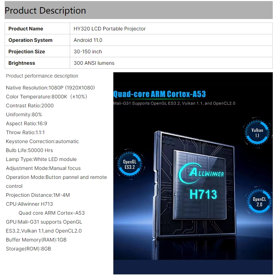Click Throw Ratio:1.1:1 line
The image size is (276, 278).
point(25,132)
